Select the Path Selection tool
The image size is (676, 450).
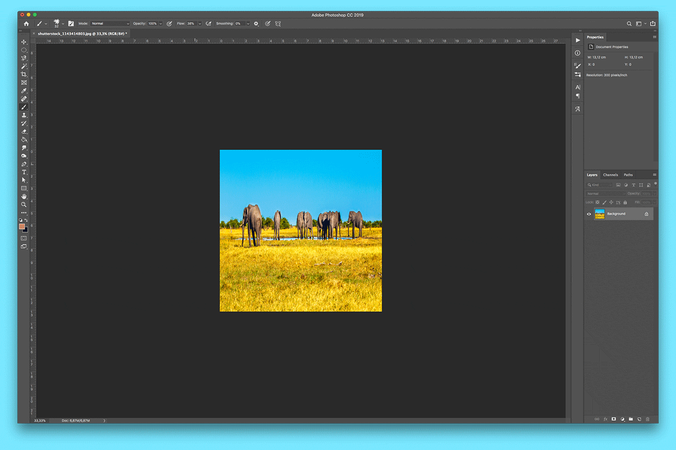[24, 180]
